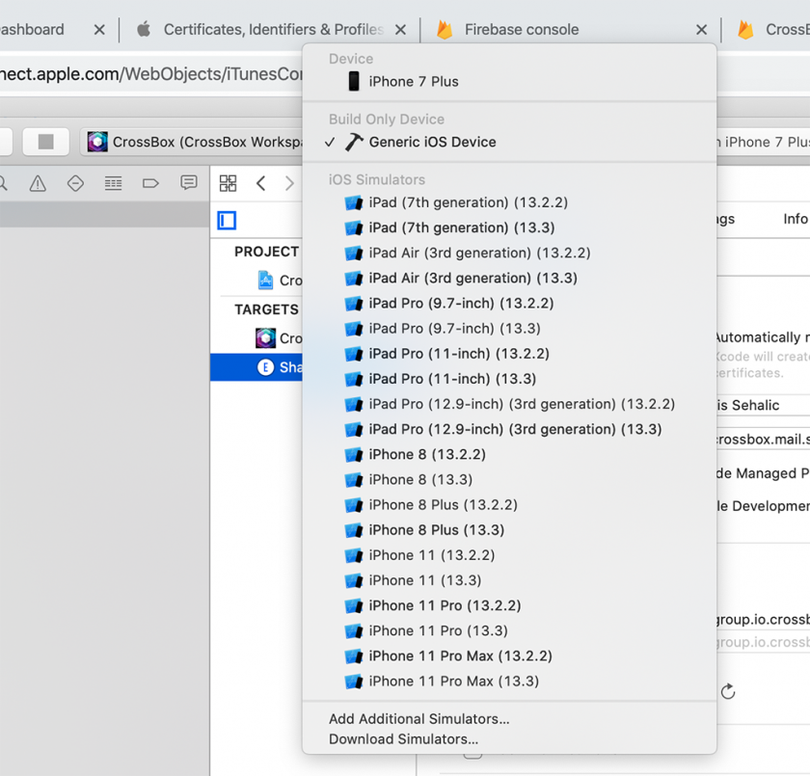Screen dimensions: 810x776
Task: Choose iPad Pro (9.7-inch) (13.2.2) simulator
Action: coord(509,303)
